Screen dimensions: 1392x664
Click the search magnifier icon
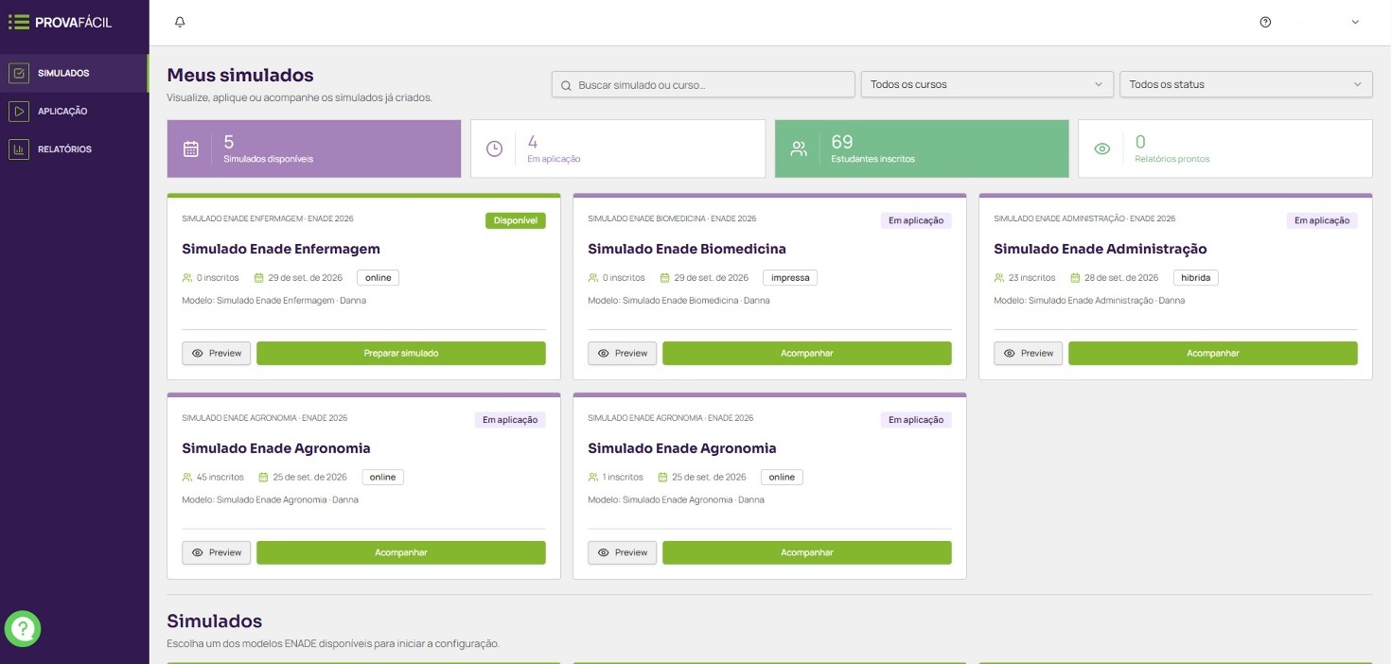[566, 85]
